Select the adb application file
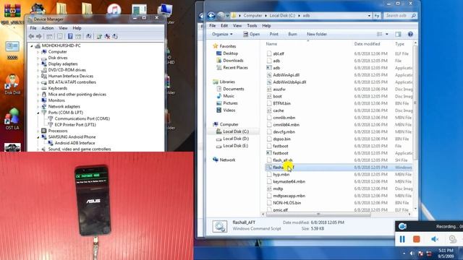This screenshot has width=463, height=260. click(276, 68)
